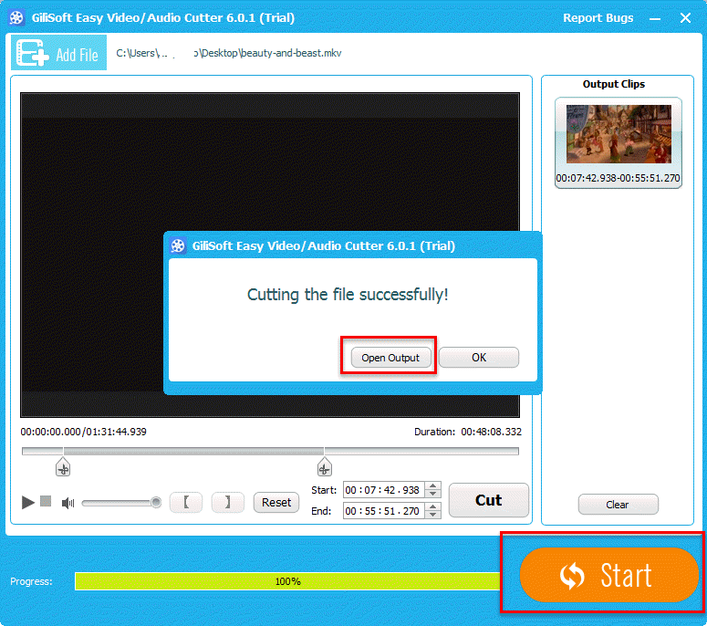Click the orange Start button
Image resolution: width=707 pixels, height=626 pixels.
[x=609, y=575]
